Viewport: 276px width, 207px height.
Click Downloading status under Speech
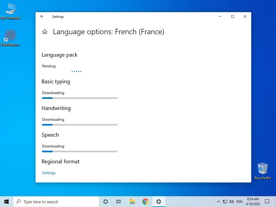click(53, 146)
